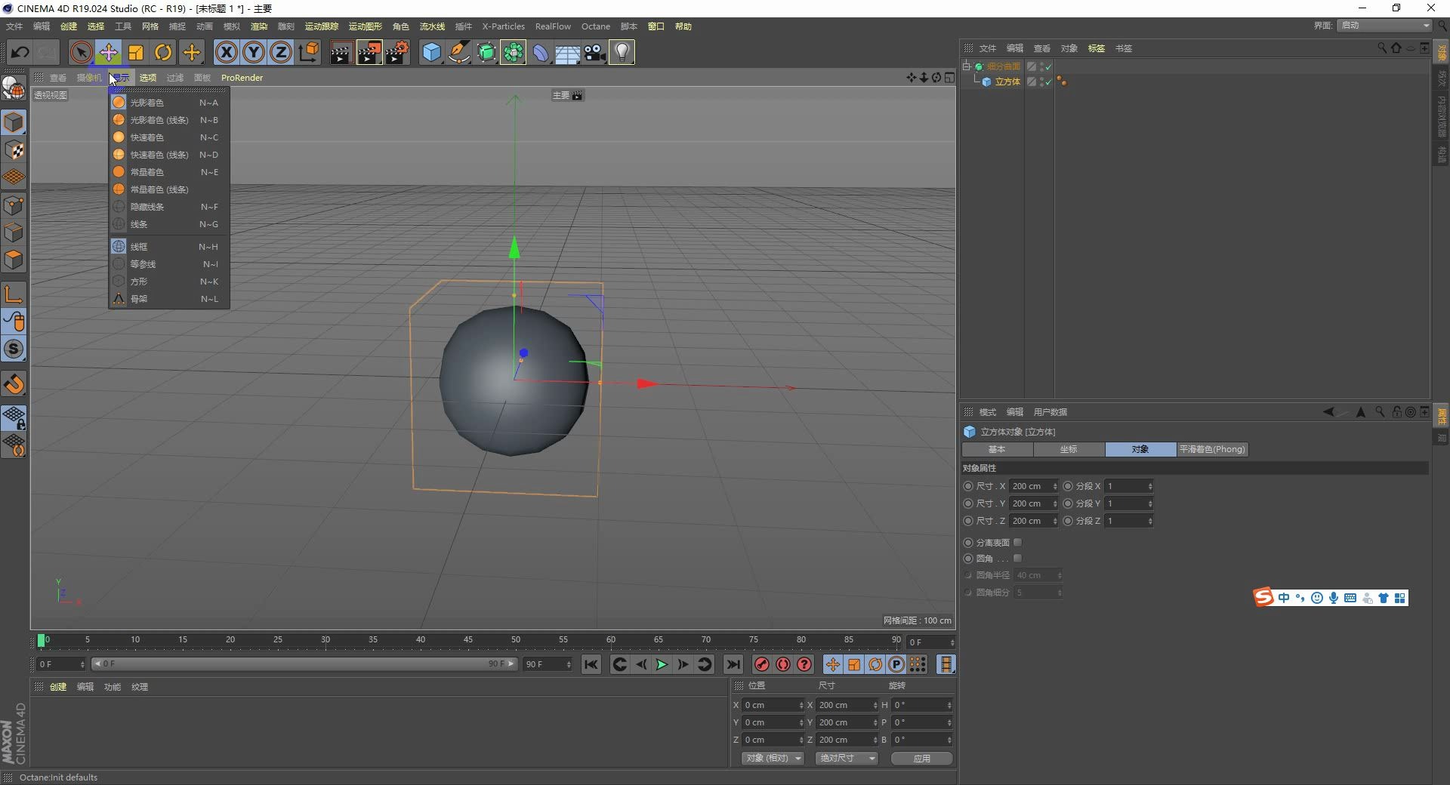Switch to the 坐标 tab in attributes

(1069, 449)
